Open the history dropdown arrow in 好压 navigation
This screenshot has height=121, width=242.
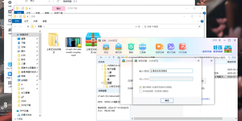pyautogui.click(x=110, y=57)
